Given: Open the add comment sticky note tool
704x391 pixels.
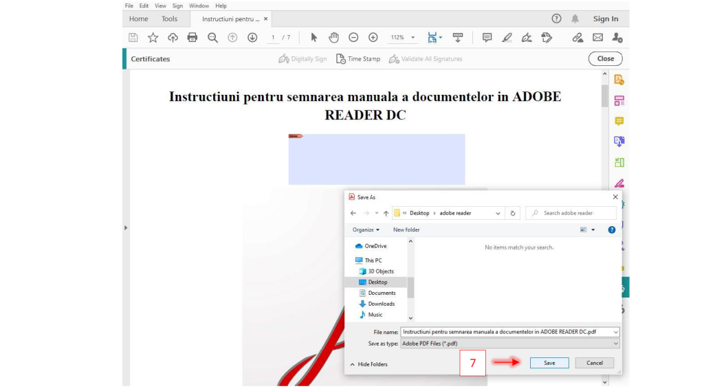Looking at the screenshot, I should point(487,38).
